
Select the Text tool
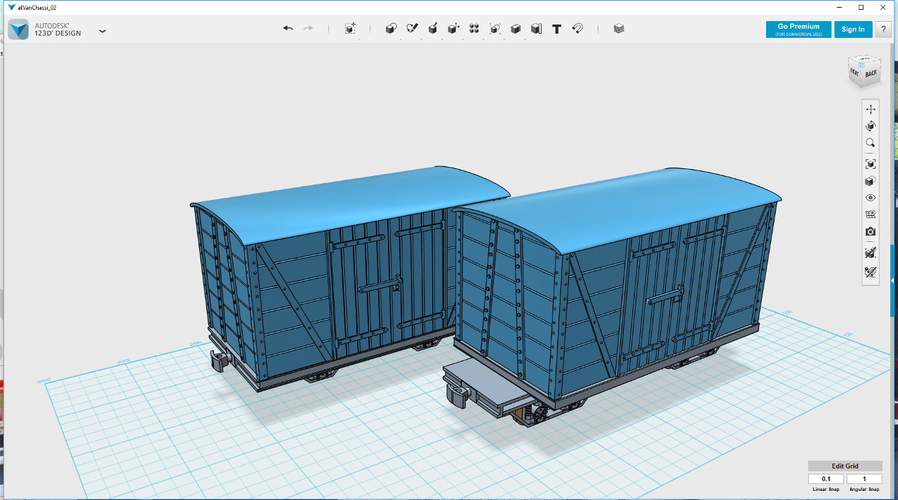point(557,29)
